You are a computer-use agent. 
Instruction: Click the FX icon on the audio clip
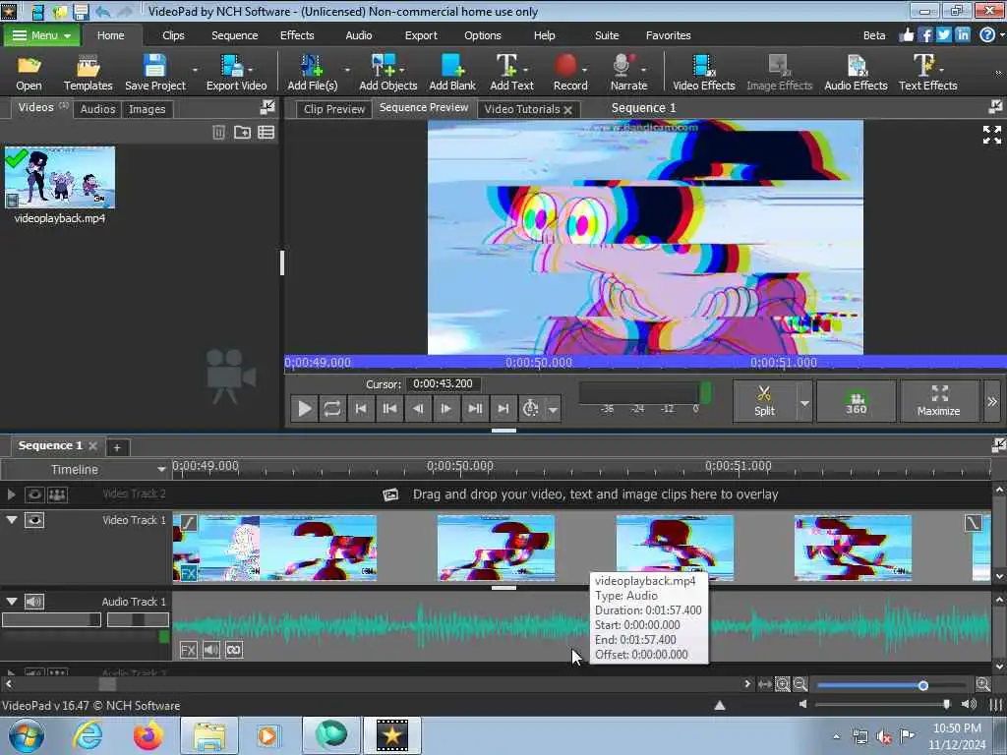click(188, 650)
